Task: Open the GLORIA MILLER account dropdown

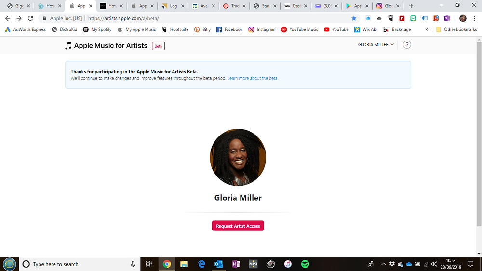Action: [376, 44]
